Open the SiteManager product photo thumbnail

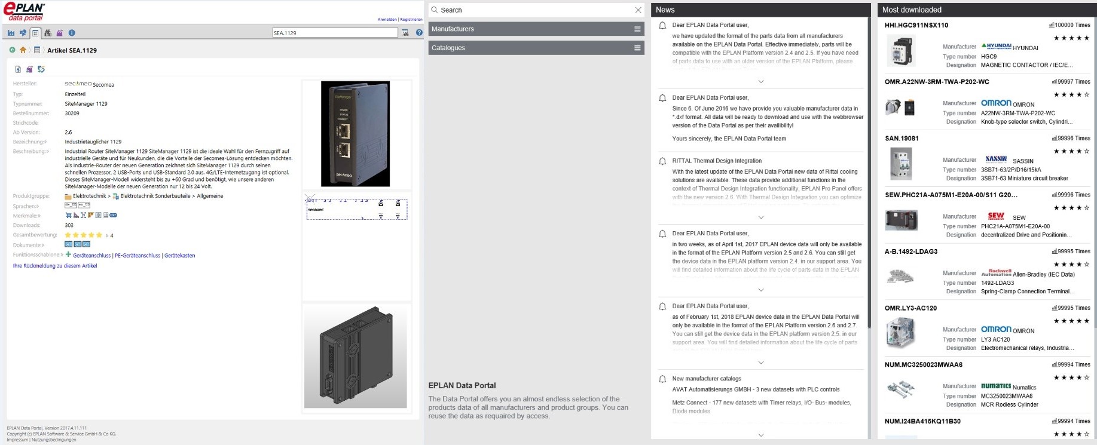(x=356, y=134)
